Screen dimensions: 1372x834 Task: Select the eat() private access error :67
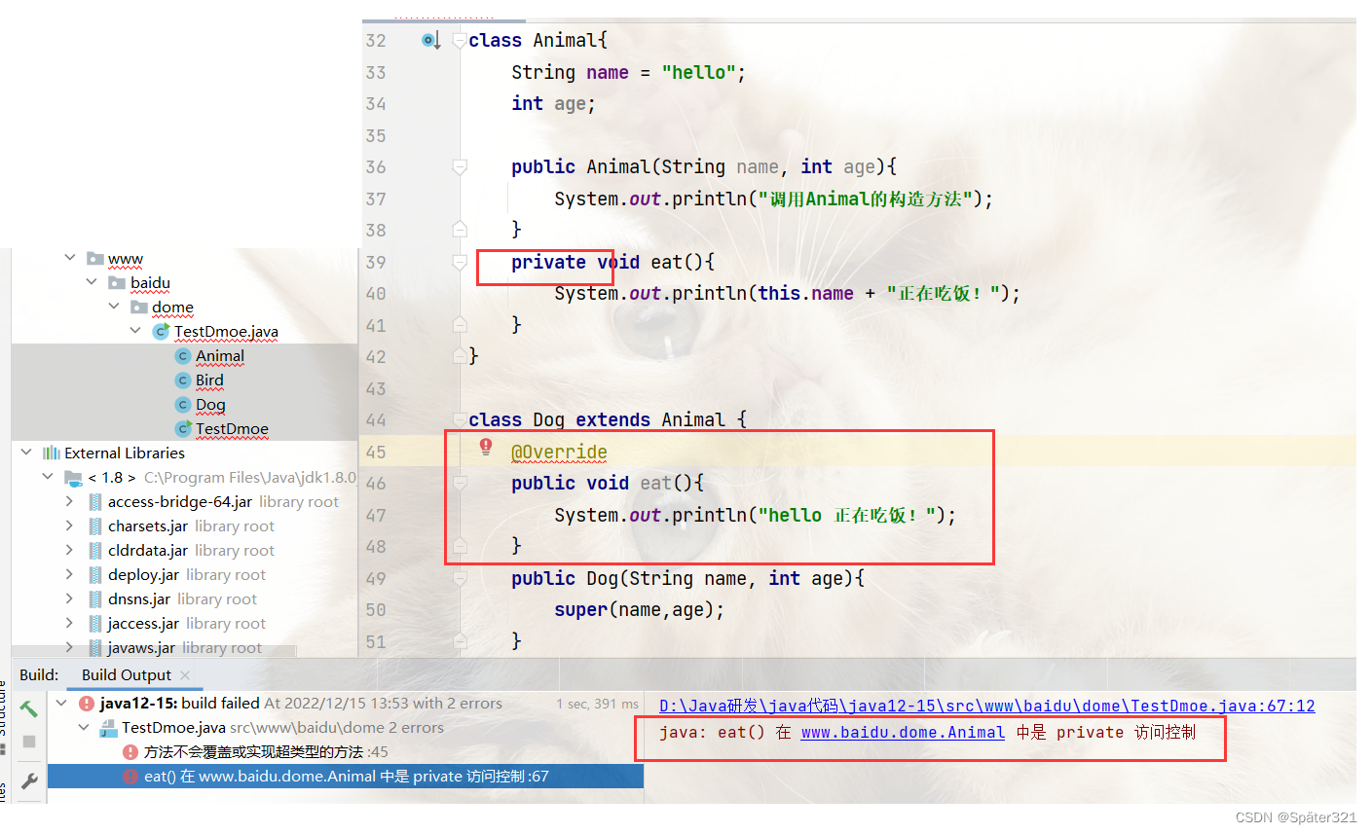coord(346,777)
